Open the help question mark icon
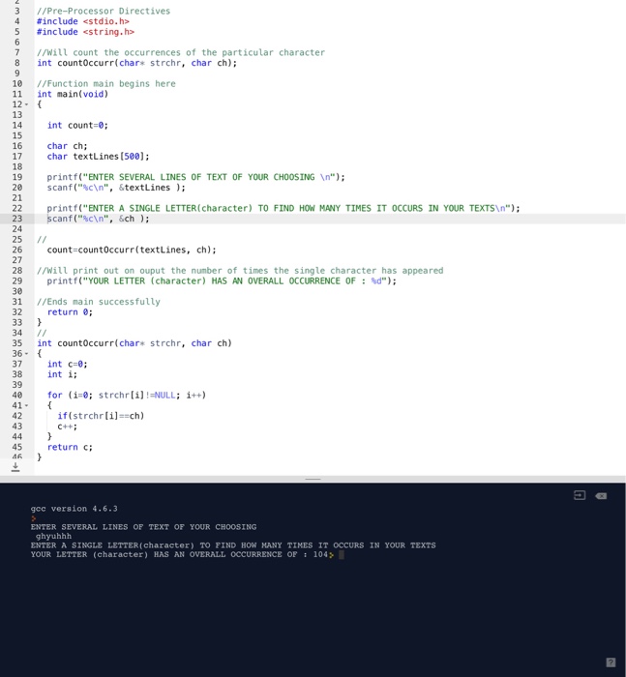The width and height of the screenshot is (626, 677). 611,662
